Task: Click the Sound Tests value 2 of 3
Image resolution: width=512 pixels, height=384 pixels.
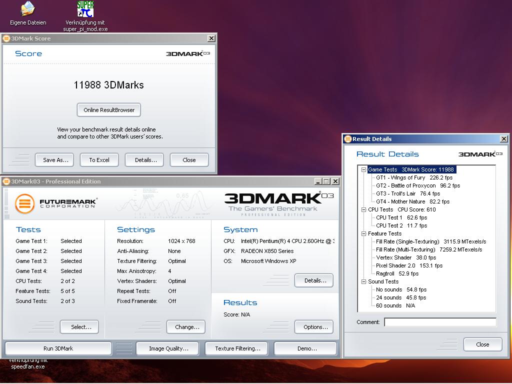Action: (x=67, y=301)
